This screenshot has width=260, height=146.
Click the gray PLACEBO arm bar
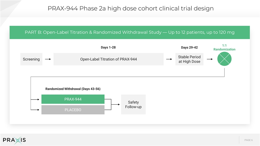point(73,110)
